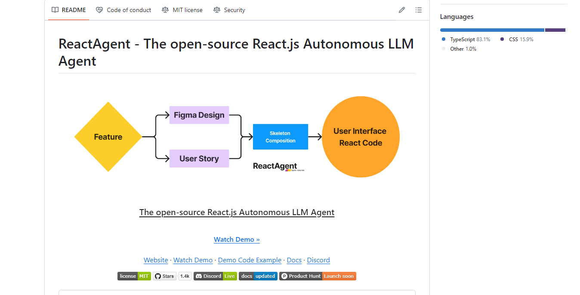580x295 pixels.
Task: Click the book icon beside README
Action: pyautogui.click(x=55, y=9)
